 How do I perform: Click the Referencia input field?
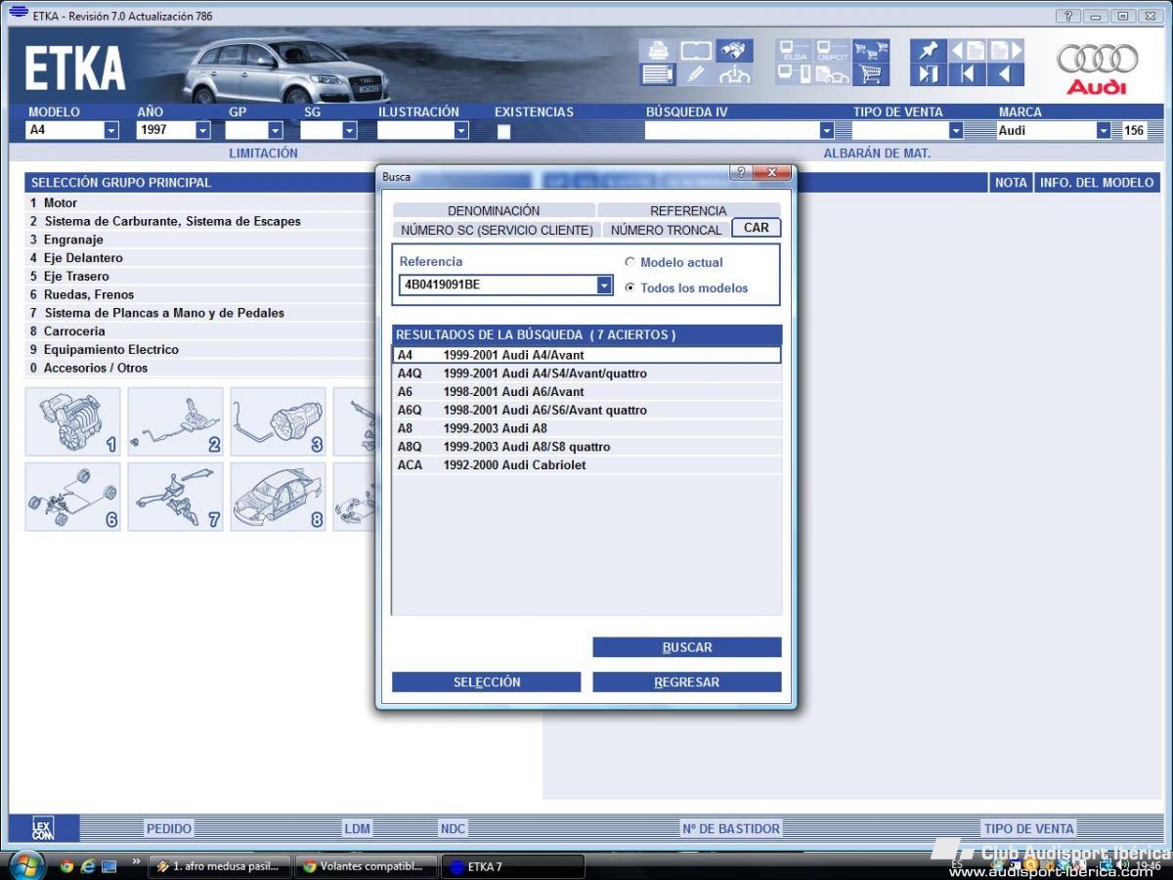tap(499, 286)
